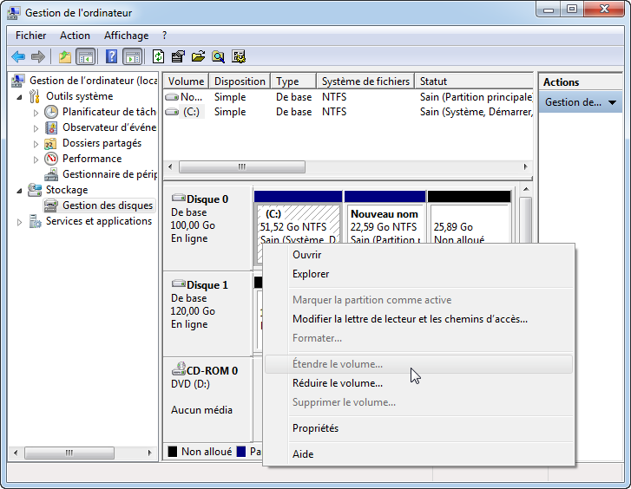This screenshot has width=631, height=489.
Task: Expand the Planificateur de tâches node
Action: (x=36, y=113)
